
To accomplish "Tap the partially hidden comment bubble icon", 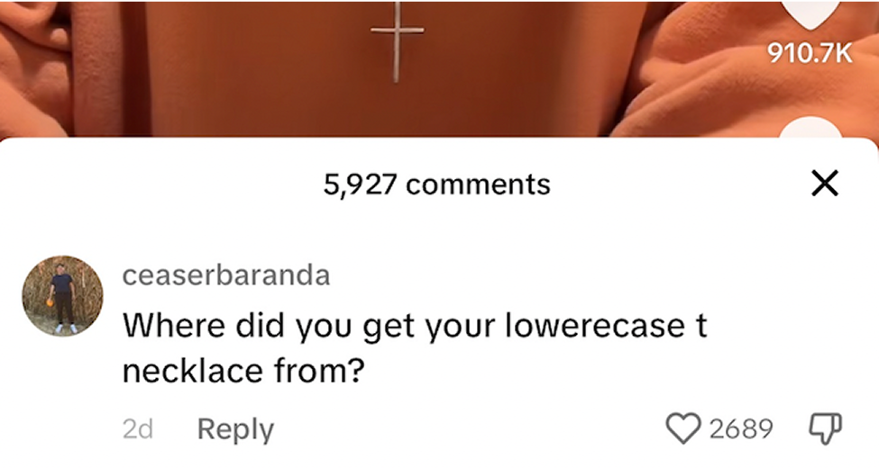I will (810, 128).
